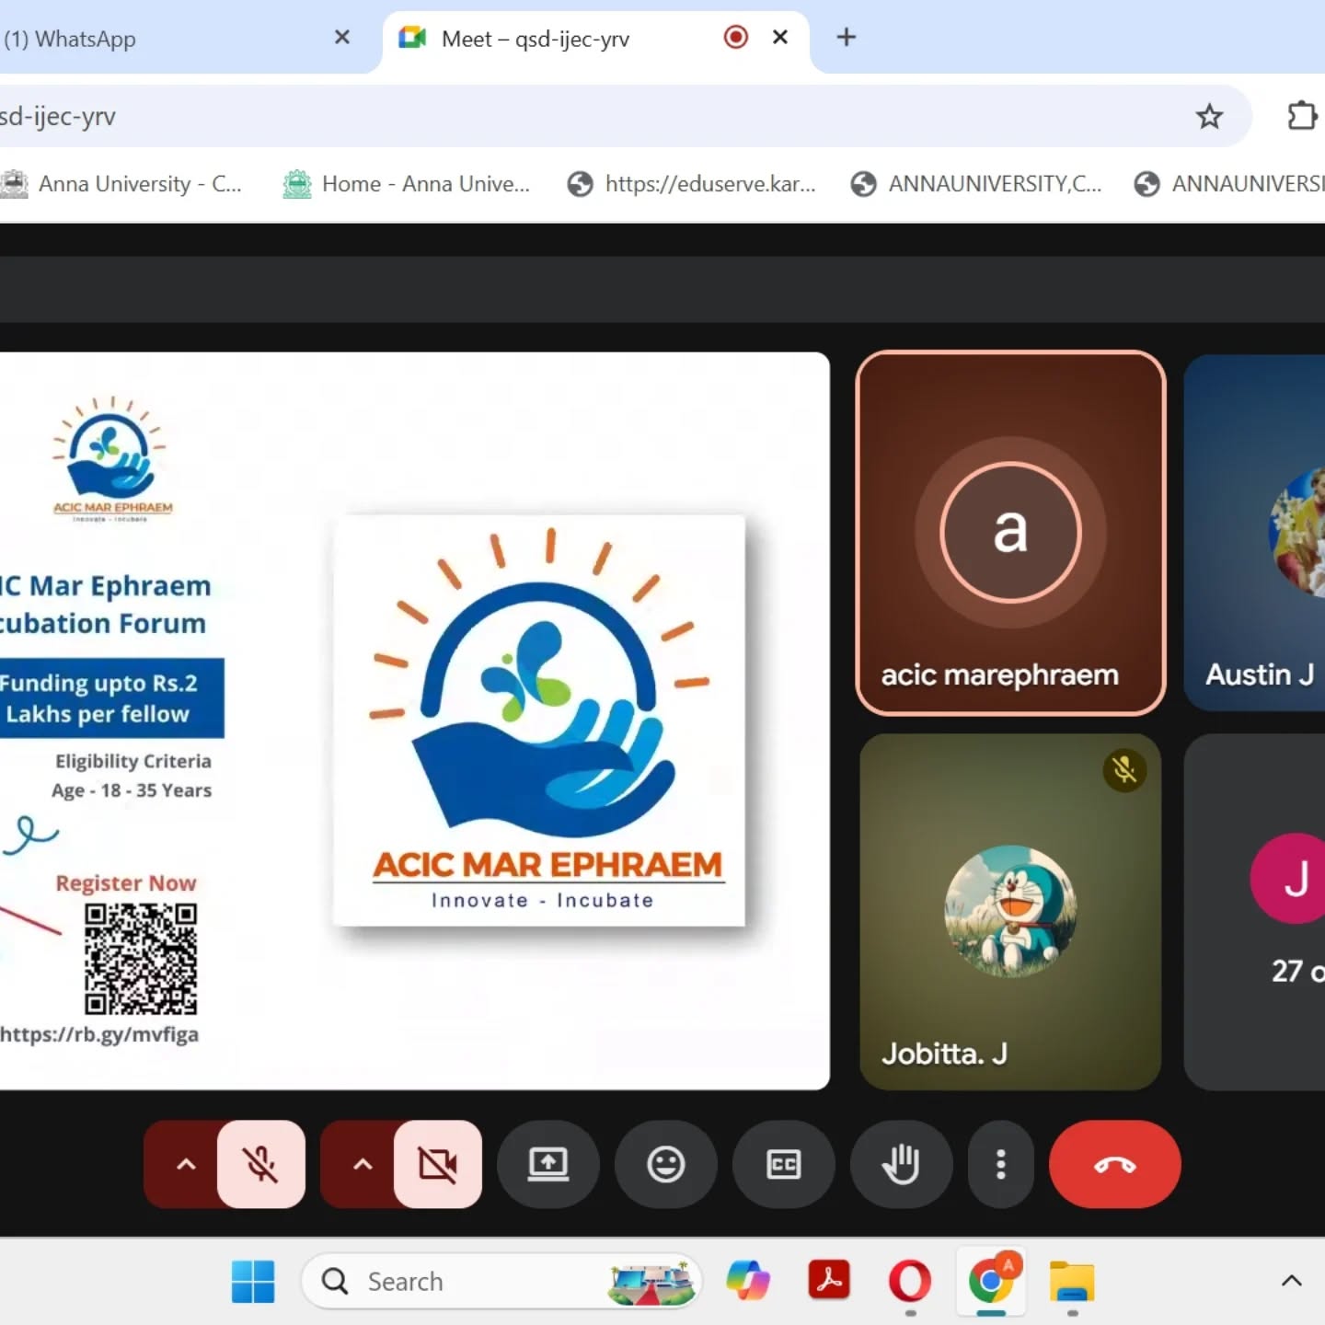Open more options three-dot menu
Image resolution: width=1325 pixels, height=1325 pixels.
[1001, 1164]
